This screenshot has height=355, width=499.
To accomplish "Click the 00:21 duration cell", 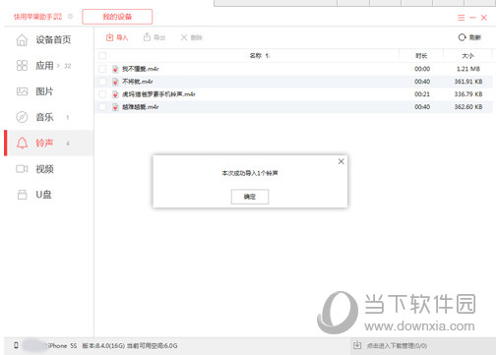I will click(422, 94).
